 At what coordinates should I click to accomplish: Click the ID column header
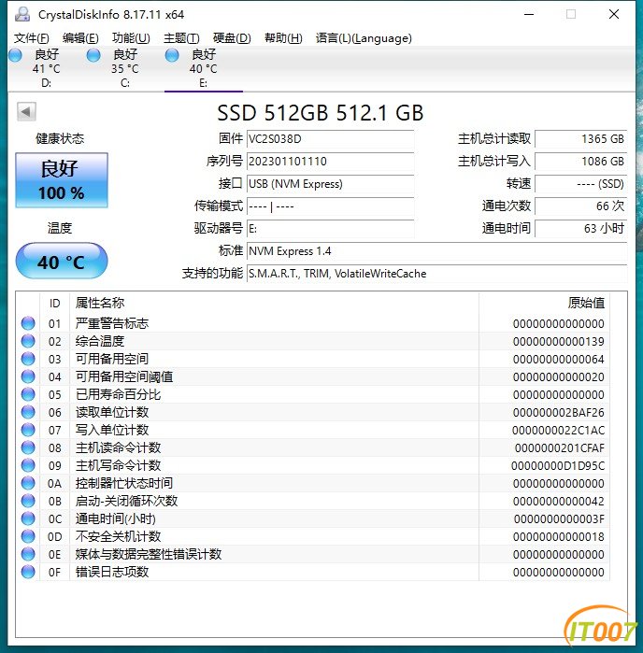coord(54,304)
